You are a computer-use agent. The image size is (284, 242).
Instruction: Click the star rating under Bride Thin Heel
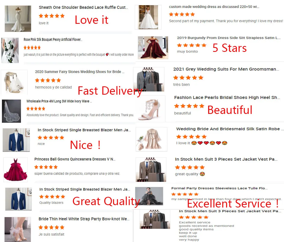point(51,227)
